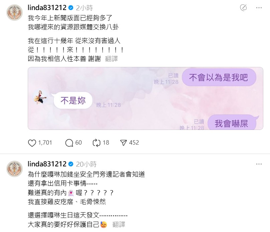
Task: Open profile avatar of first post
Action: tap(14, 13)
